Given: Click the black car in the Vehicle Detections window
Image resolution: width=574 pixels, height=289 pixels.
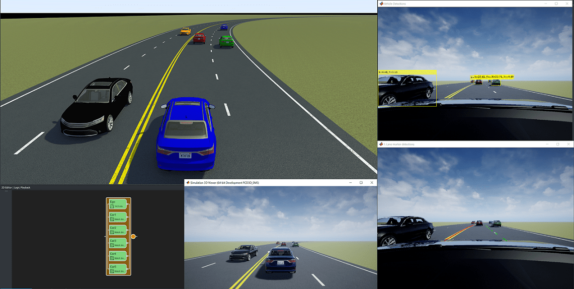Looking at the screenshot, I should [406, 91].
